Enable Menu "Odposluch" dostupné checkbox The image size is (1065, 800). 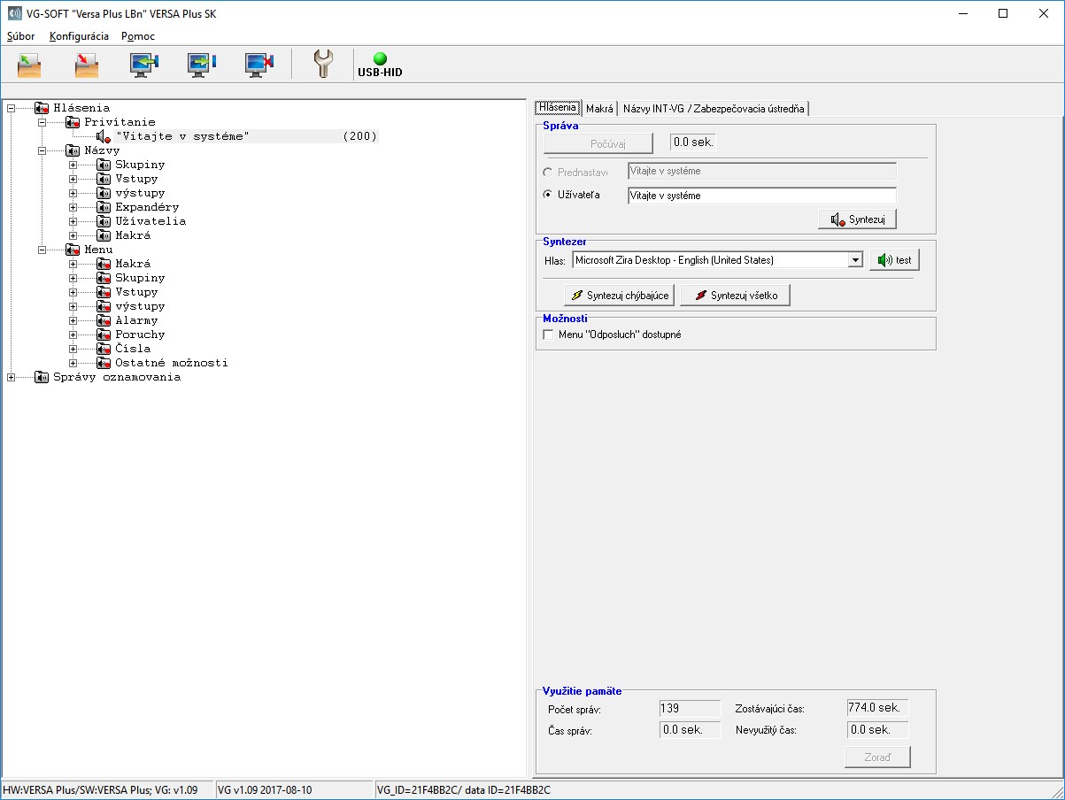click(x=547, y=335)
